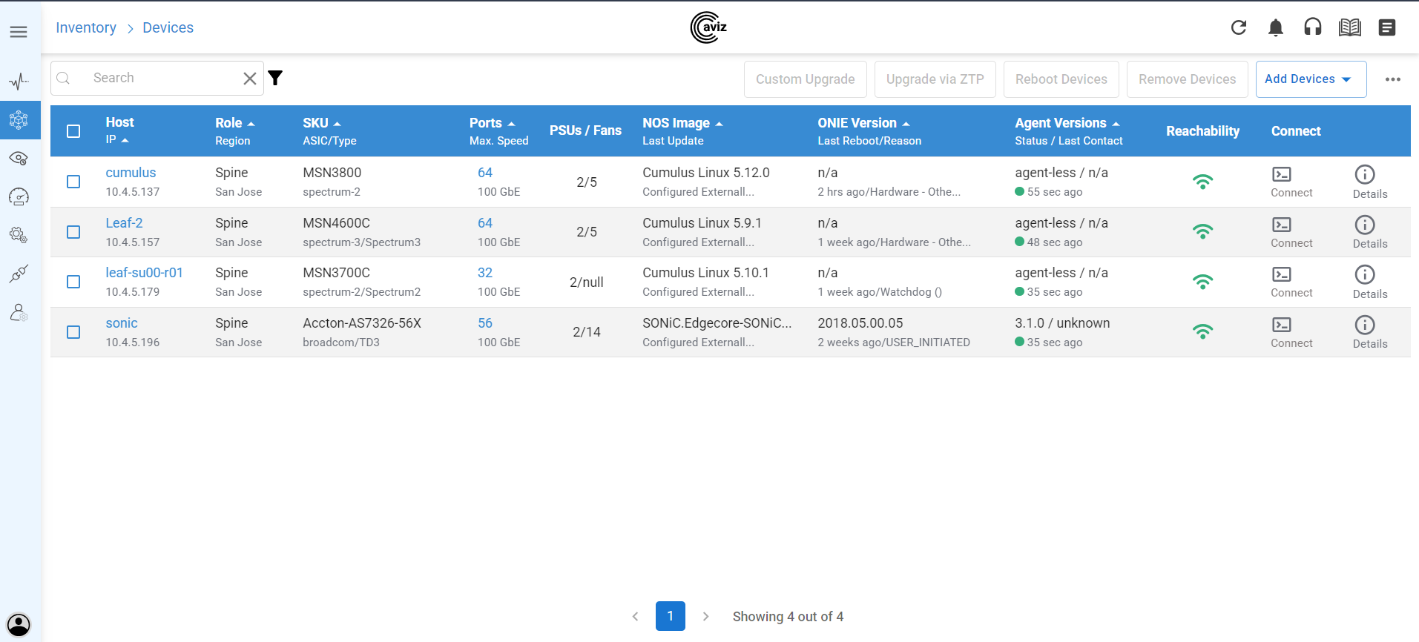The image size is (1419, 642).
Task: Sort by SKU column
Action: [x=322, y=123]
